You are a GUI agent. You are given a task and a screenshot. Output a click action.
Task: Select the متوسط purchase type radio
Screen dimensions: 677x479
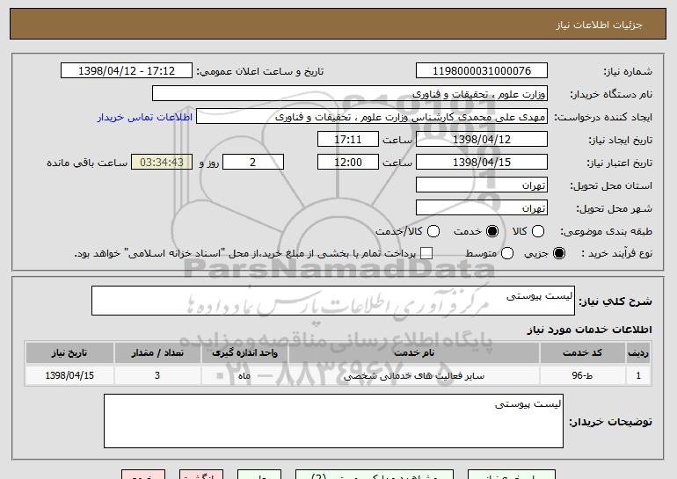click(507, 253)
